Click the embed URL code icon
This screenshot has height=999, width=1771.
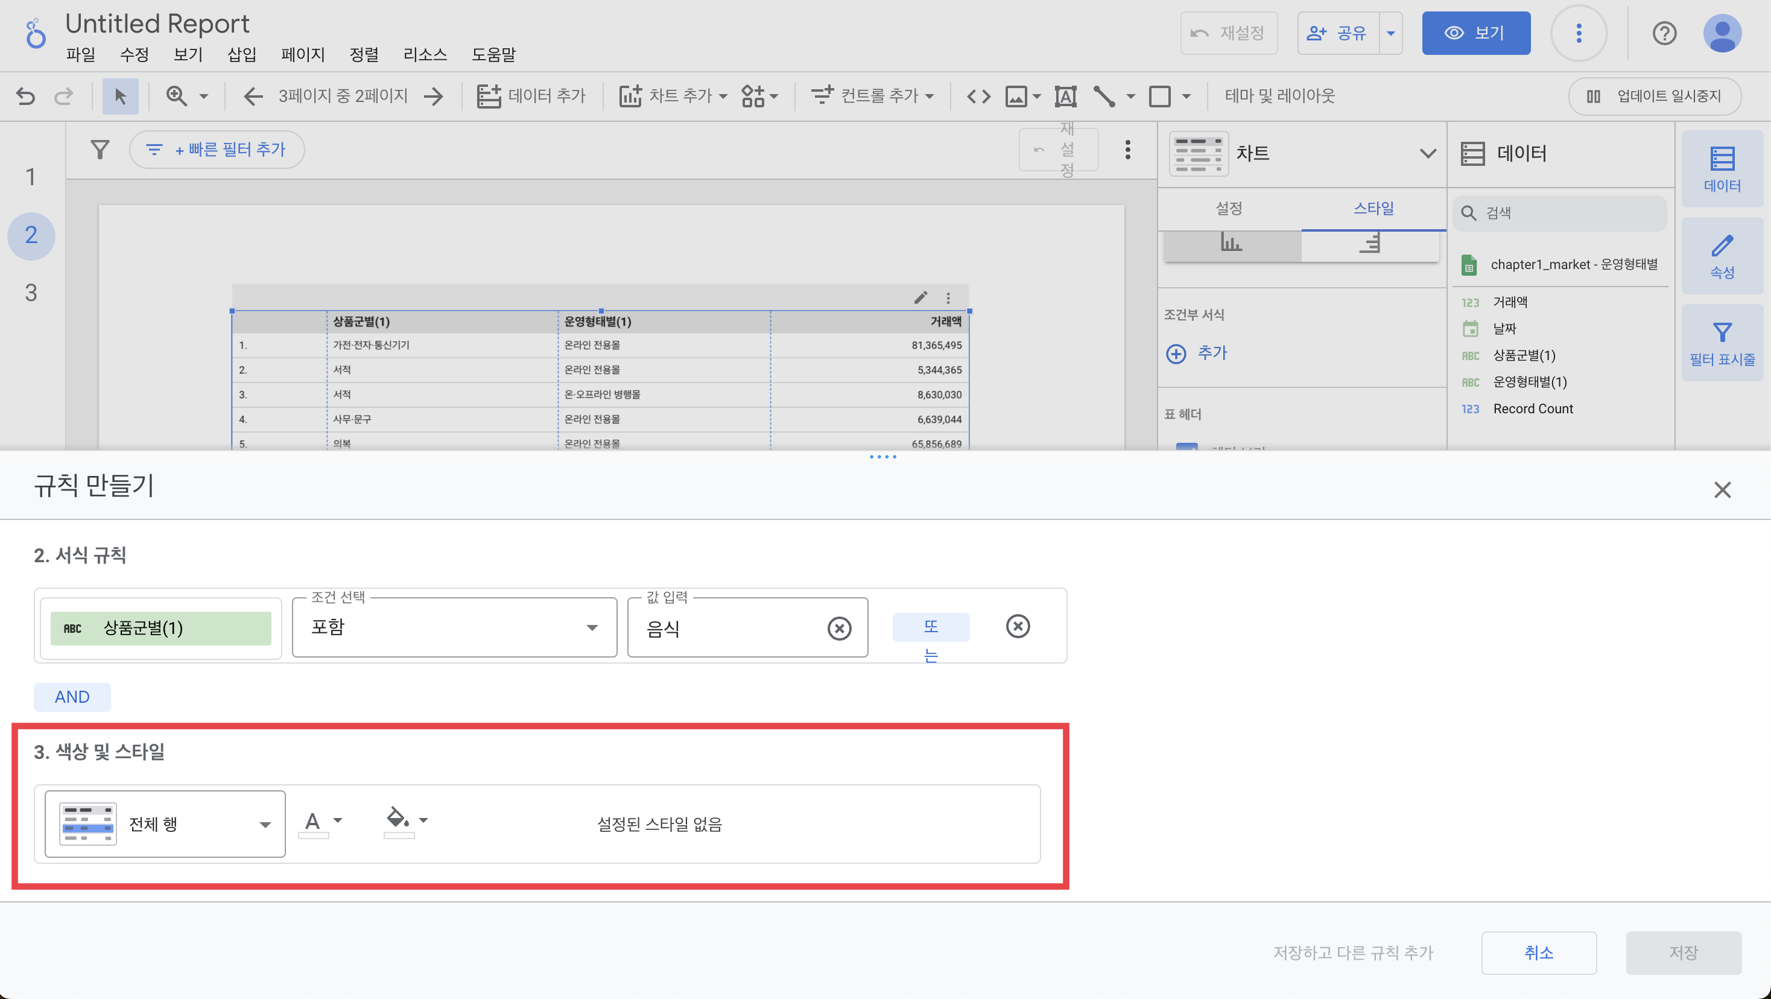click(x=978, y=95)
